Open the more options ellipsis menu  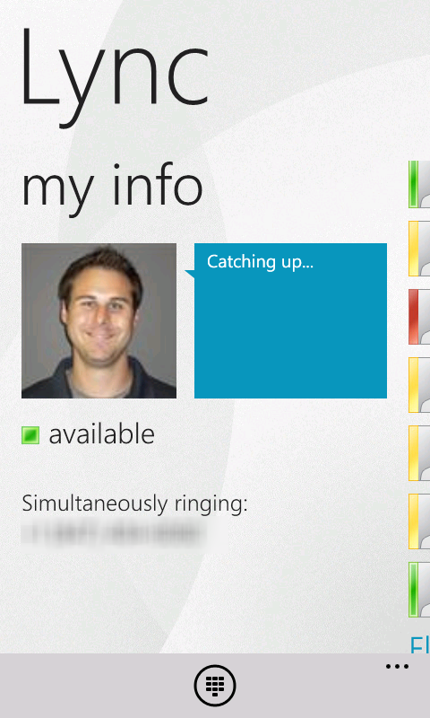pyautogui.click(x=397, y=667)
